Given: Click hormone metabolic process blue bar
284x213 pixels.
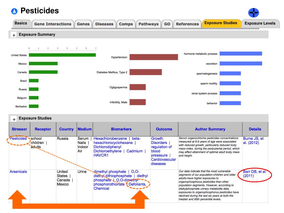Looking at the screenshot, I should (241, 54).
